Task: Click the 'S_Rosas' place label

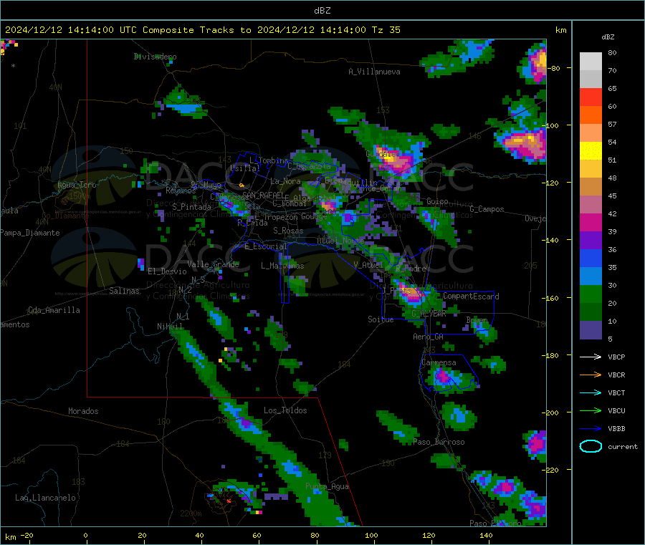Action: point(288,231)
